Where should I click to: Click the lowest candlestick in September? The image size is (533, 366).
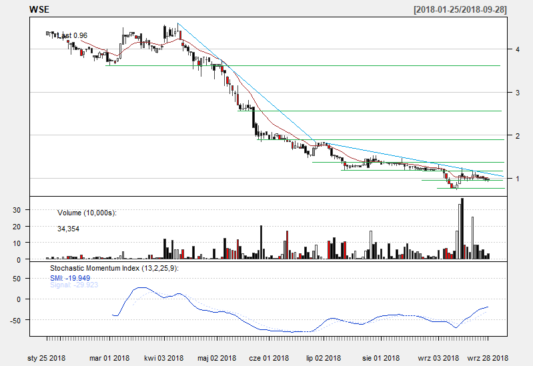point(456,185)
